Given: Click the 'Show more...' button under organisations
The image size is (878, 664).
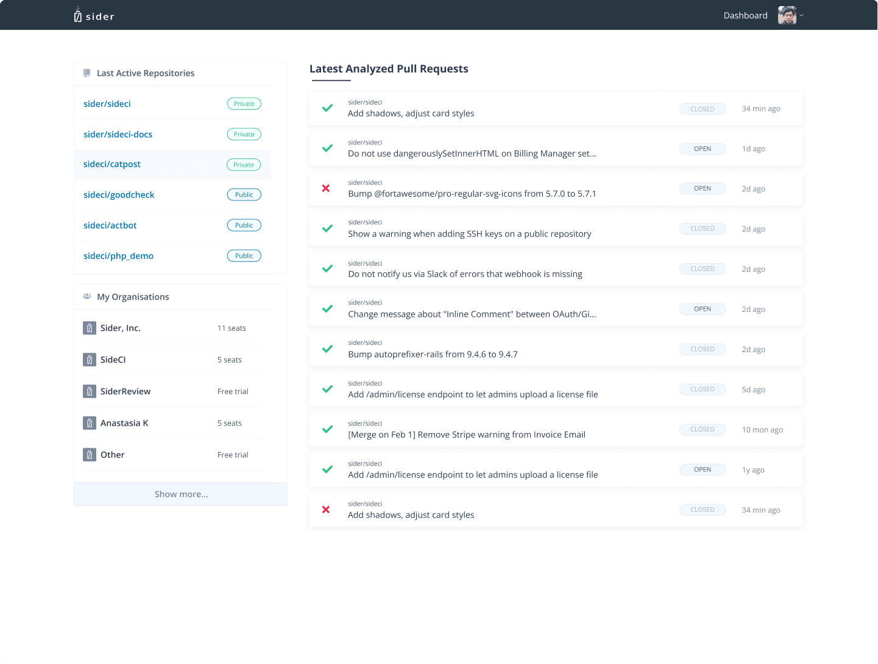Looking at the screenshot, I should pos(180,494).
